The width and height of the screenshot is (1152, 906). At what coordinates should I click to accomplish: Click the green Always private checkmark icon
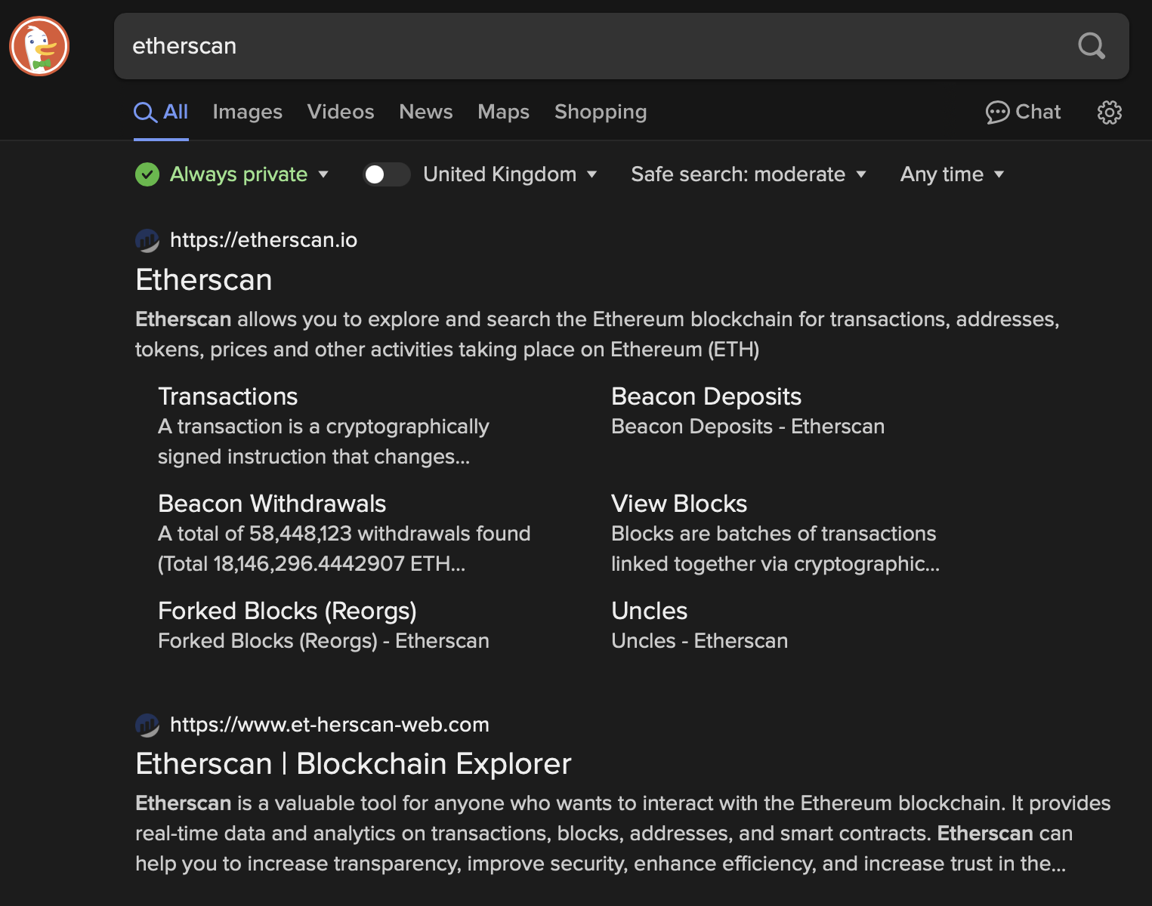147,174
